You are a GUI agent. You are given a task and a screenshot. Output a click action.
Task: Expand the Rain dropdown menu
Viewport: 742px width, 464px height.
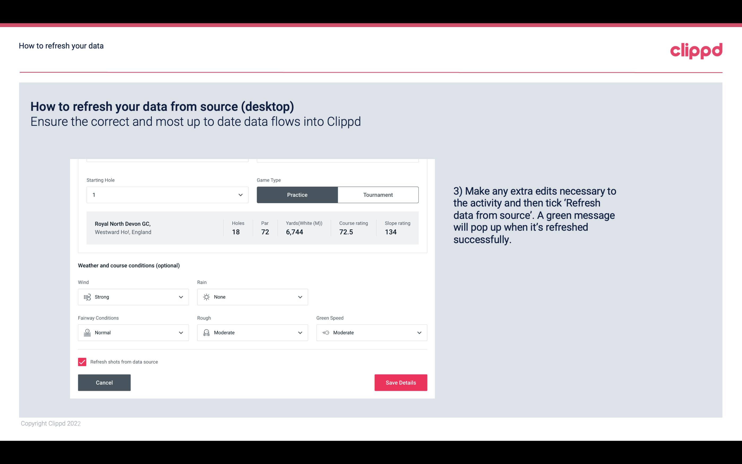tap(300, 297)
